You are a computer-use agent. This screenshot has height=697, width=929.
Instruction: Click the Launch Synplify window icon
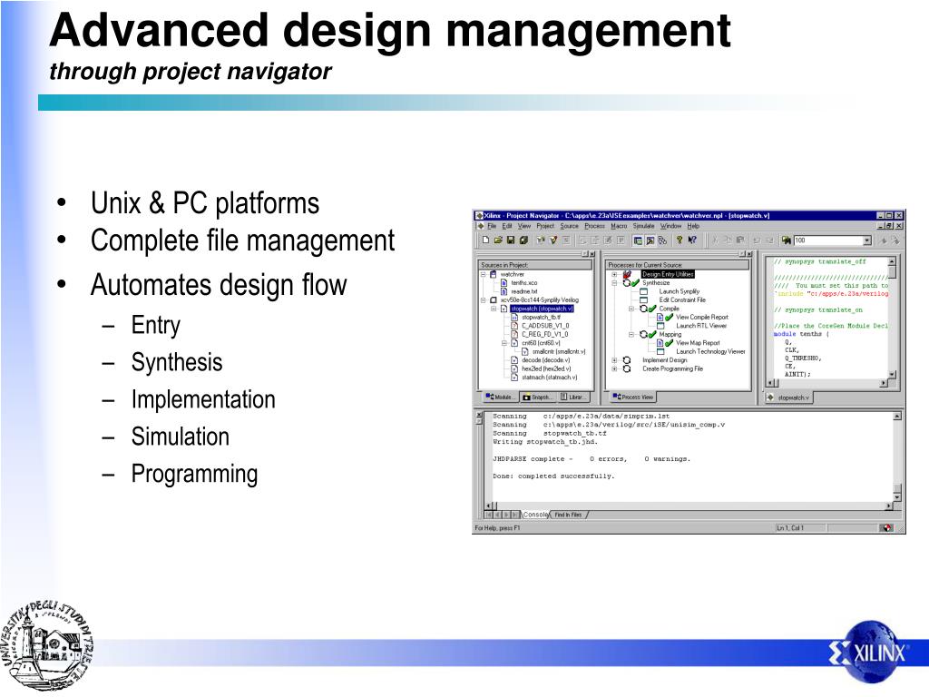[643, 291]
